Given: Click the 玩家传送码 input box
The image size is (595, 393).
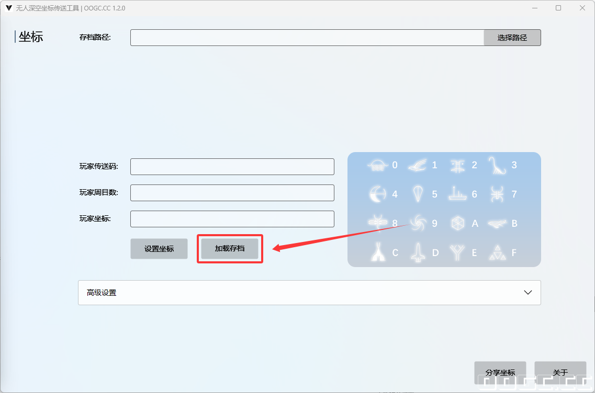Looking at the screenshot, I should pyautogui.click(x=232, y=167).
